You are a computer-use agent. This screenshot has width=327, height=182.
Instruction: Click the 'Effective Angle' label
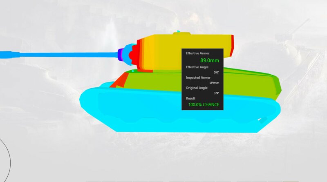[197, 67]
